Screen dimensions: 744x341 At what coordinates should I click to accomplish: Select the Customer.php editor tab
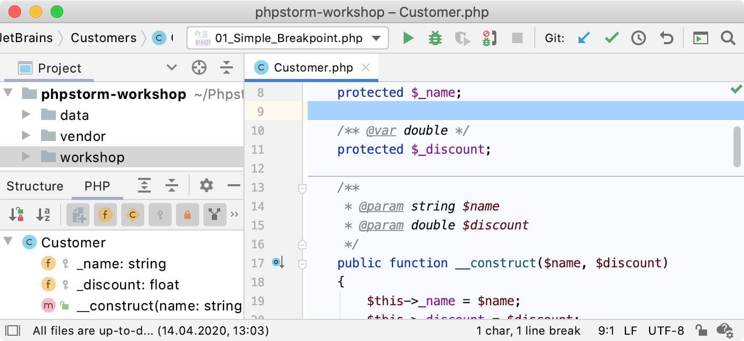[x=313, y=68]
